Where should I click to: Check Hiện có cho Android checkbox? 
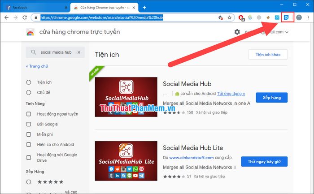29,145
